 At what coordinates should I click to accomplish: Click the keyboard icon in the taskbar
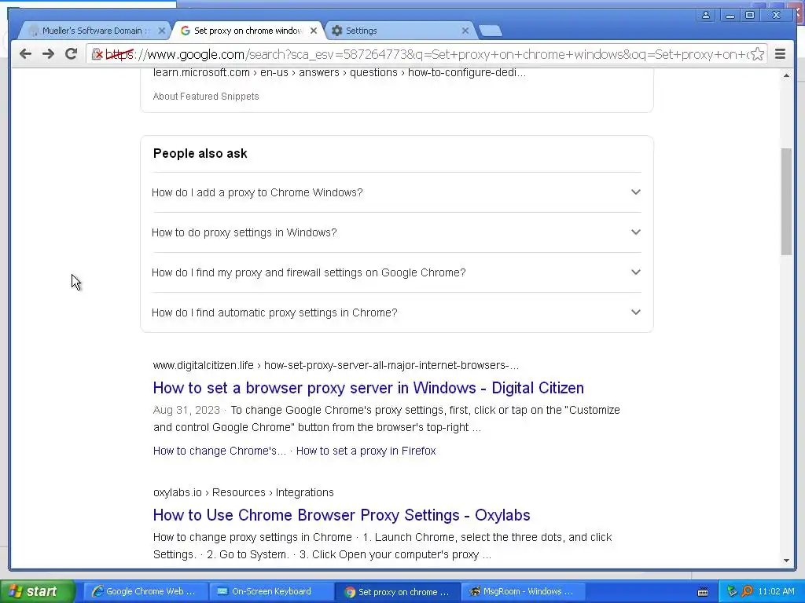(703, 592)
